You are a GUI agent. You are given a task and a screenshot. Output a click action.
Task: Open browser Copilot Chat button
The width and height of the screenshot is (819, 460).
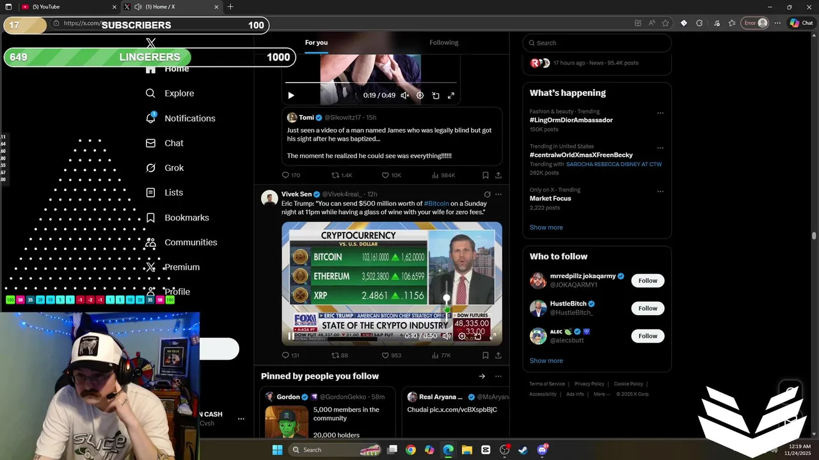(801, 23)
